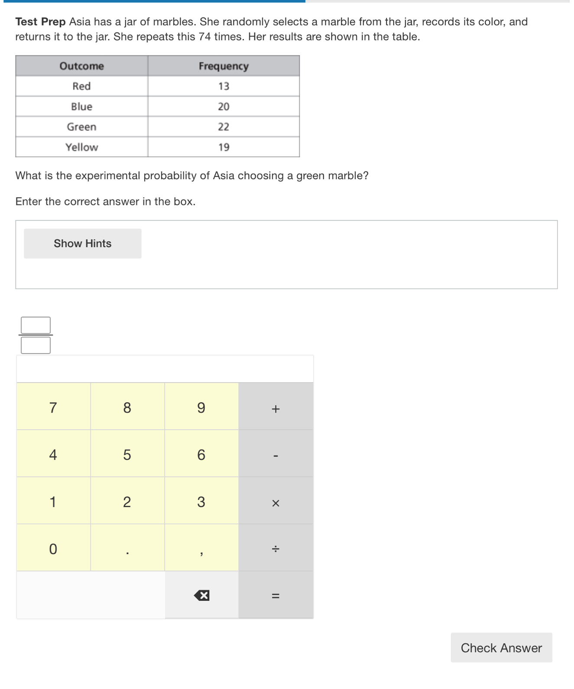Viewport: 574px width, 689px height.
Task: Tap the 3 key on keypad
Action: [201, 502]
